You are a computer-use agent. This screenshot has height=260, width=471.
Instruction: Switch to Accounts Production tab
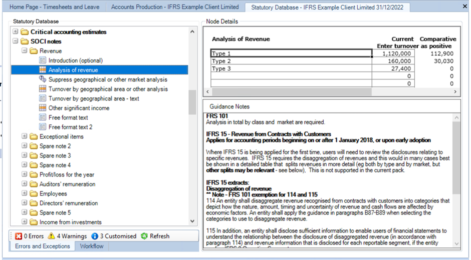175,7
